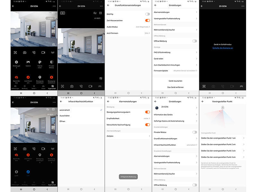This screenshot has height=192, width=257.
Task: Toggle Menschliche Nachverfolgung switch
Action: tap(147, 125)
